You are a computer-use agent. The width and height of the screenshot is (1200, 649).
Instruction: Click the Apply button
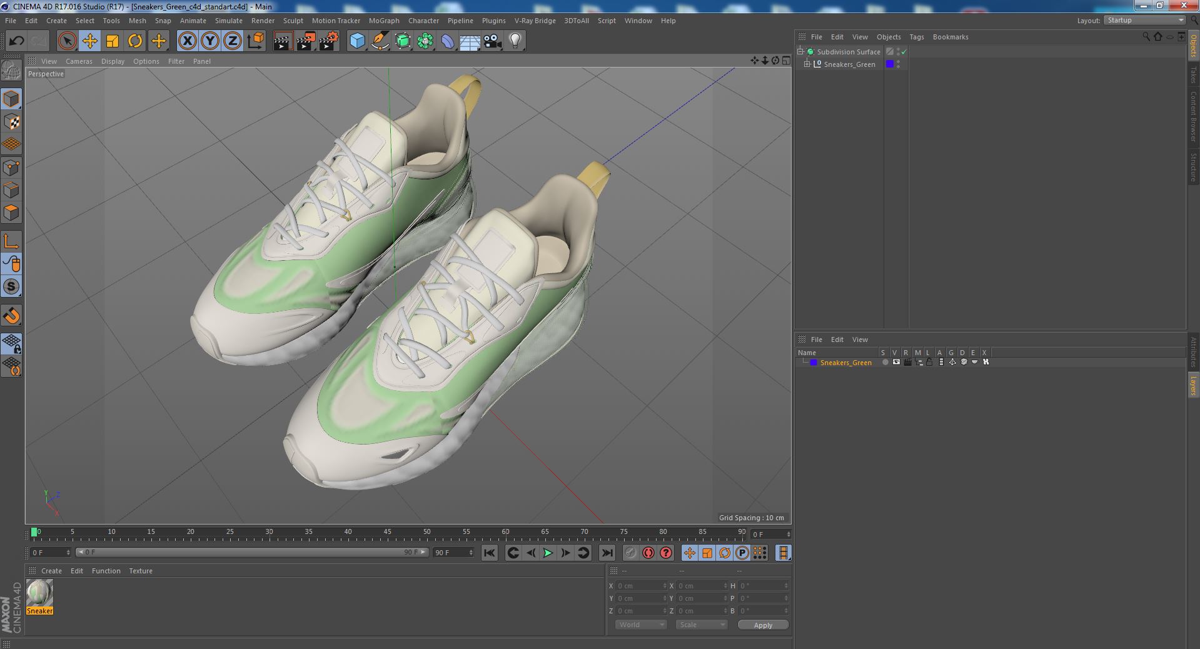click(763, 625)
